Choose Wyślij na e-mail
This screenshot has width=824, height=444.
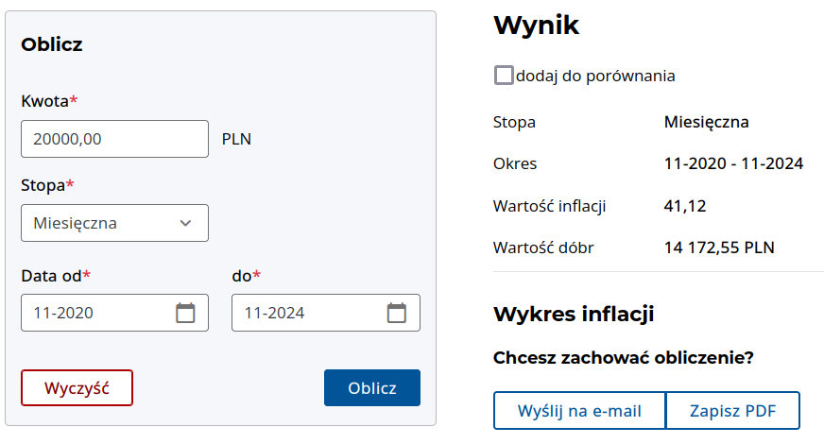579,411
